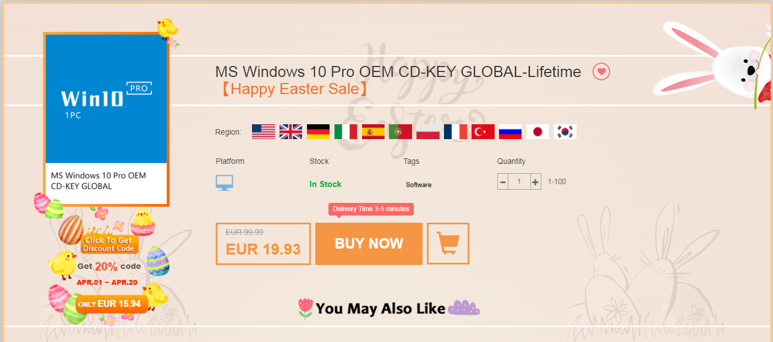Choose the German flag region
The height and width of the screenshot is (342, 773).
pos(319,131)
